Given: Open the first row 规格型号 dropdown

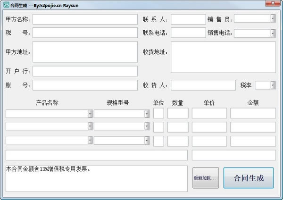Looking at the screenshot, I should (147, 114).
